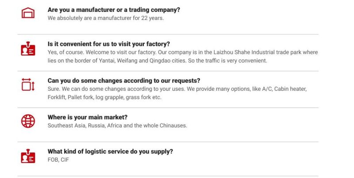Viewport: 354px width, 178px height.
Task: Select "Is it convenient for us to visit your factory?"
Action: pos(108,44)
